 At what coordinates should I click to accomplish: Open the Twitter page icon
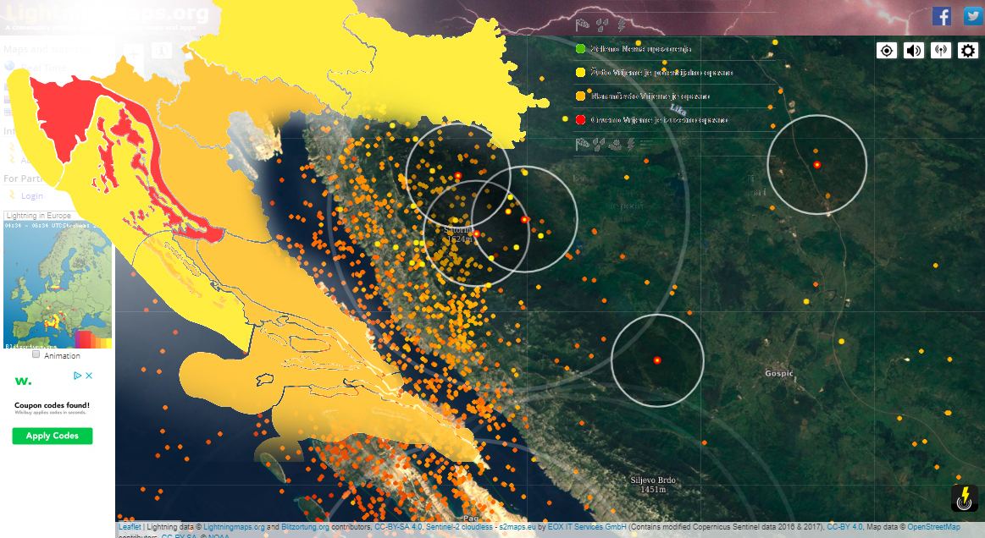click(x=972, y=16)
